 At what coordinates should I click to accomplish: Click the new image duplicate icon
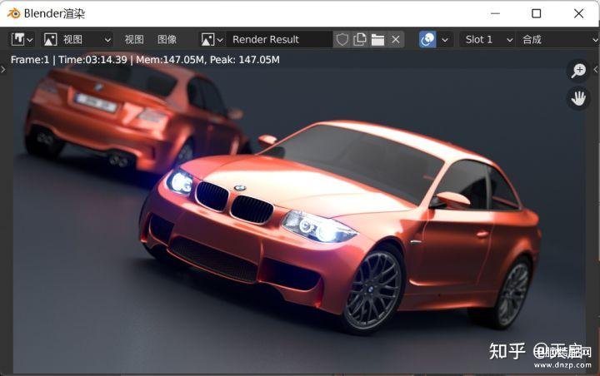pos(360,39)
